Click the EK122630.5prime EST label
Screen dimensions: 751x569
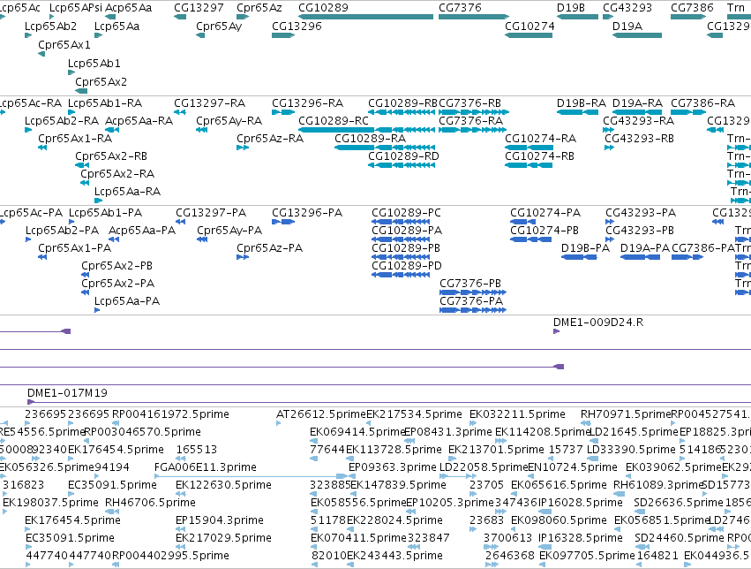coord(223,485)
